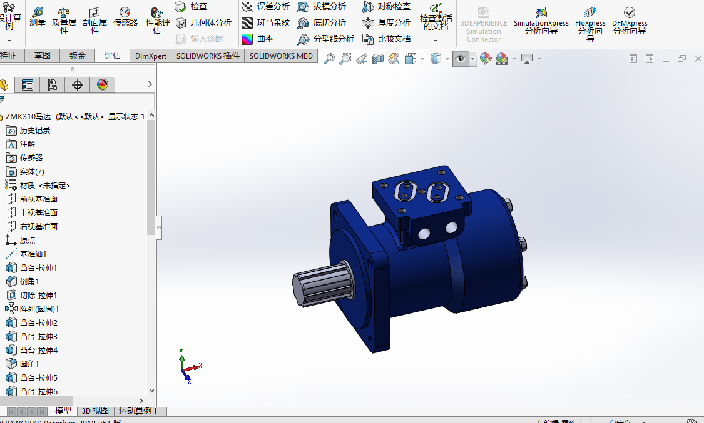
Task: Click 检查激活的文档 check active document
Action: click(x=436, y=17)
